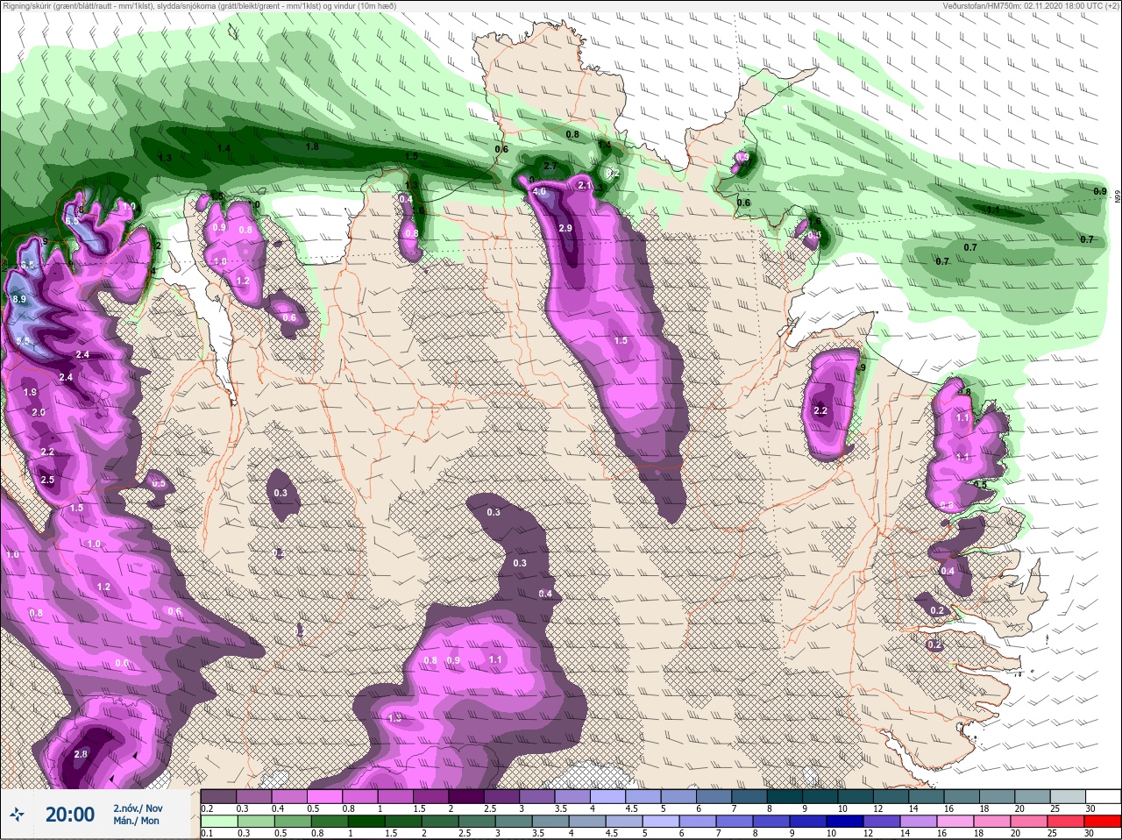This screenshot has width=1122, height=840.
Task: Click the '1.8' value in the green rain band
Action: click(312, 146)
